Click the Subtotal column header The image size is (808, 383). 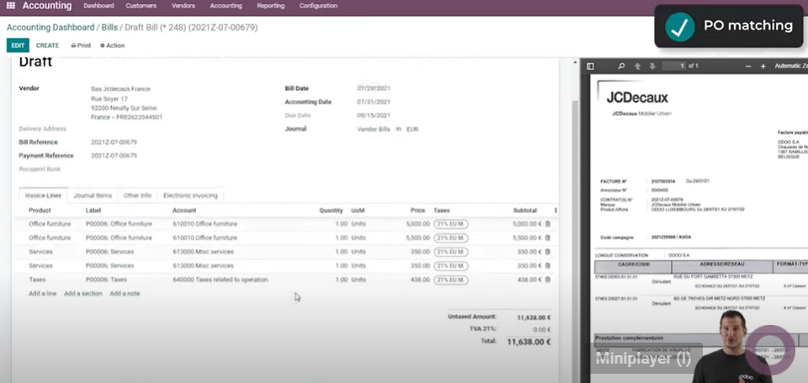(525, 210)
